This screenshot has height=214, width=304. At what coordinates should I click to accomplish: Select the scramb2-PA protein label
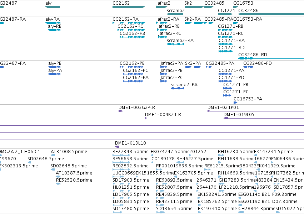pos(184,85)
